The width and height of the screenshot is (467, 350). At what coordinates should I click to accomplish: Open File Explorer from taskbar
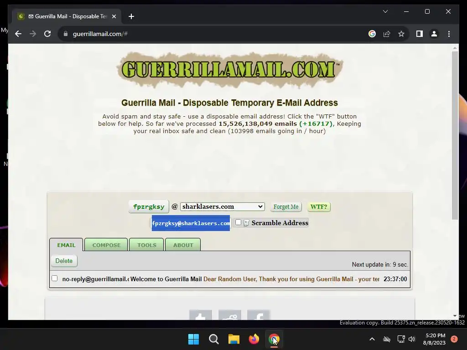234,339
